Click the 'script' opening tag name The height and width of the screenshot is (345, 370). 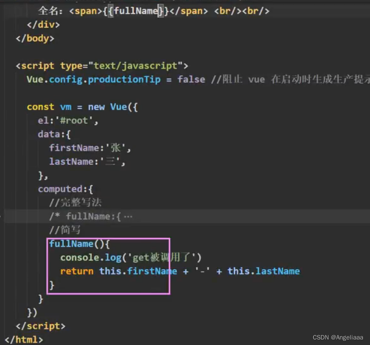coord(38,66)
